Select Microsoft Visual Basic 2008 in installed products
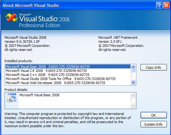 68,67
